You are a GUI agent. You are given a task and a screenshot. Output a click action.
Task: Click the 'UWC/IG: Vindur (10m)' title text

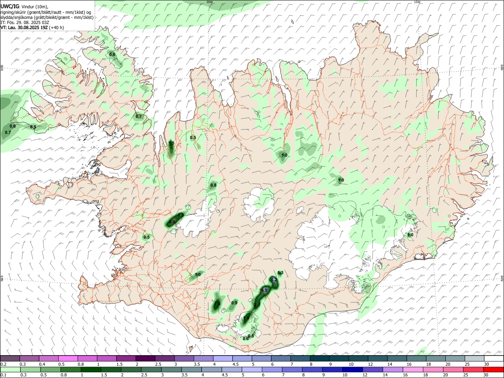[x=24, y=7]
